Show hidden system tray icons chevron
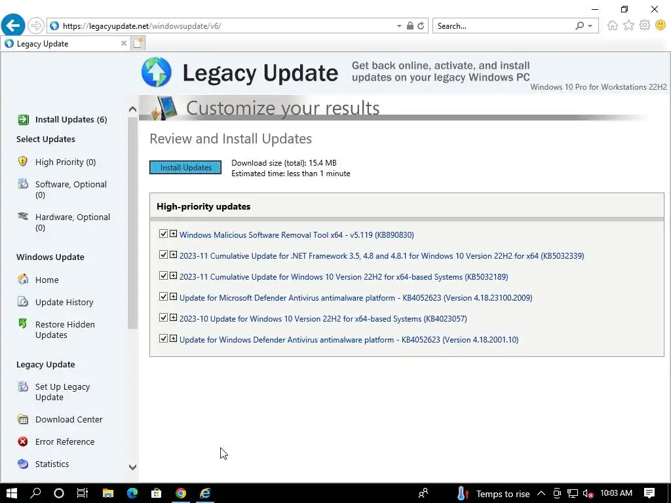671x503 pixels. tap(541, 493)
